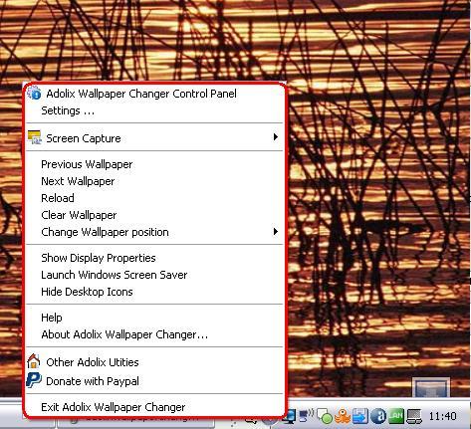Select Clear Wallpaper
The image size is (471, 429).
pyautogui.click(x=154, y=215)
